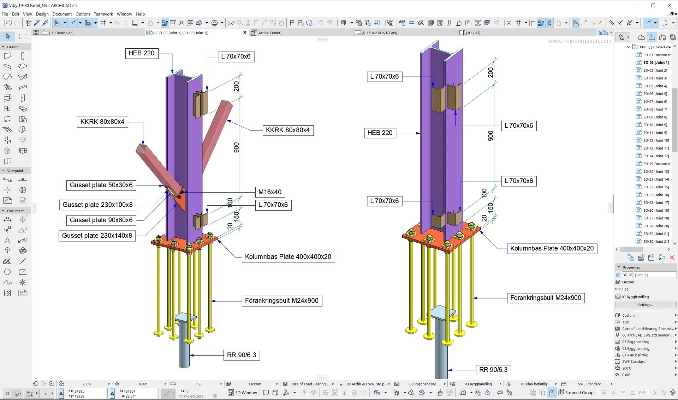Select the Label tool
678x400 pixels.
23,241
